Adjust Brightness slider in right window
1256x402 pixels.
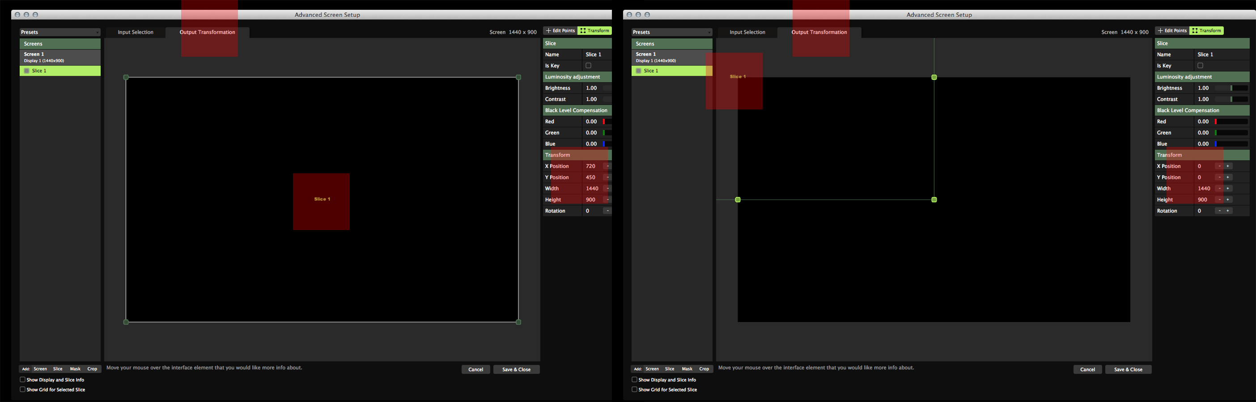[1231, 88]
